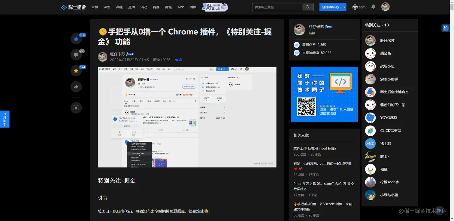Open 时七丶 avatar in follow list
The height and width of the screenshot is (221, 454).
[370, 156]
